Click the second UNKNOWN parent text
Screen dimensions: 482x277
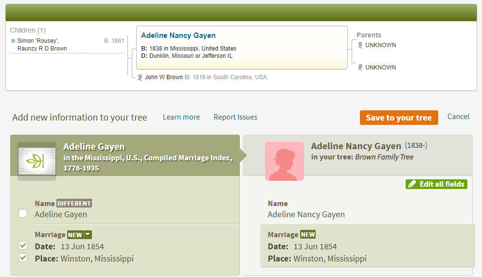[380, 68]
